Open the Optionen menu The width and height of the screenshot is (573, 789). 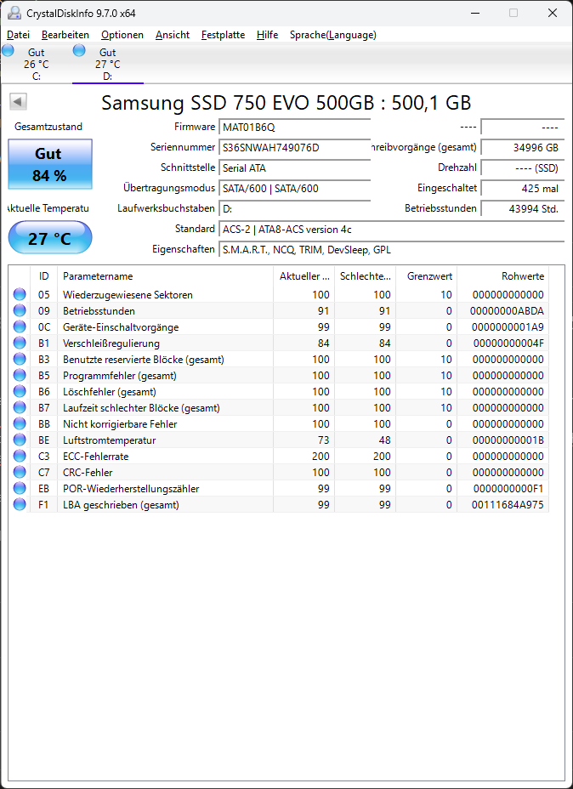tap(122, 35)
